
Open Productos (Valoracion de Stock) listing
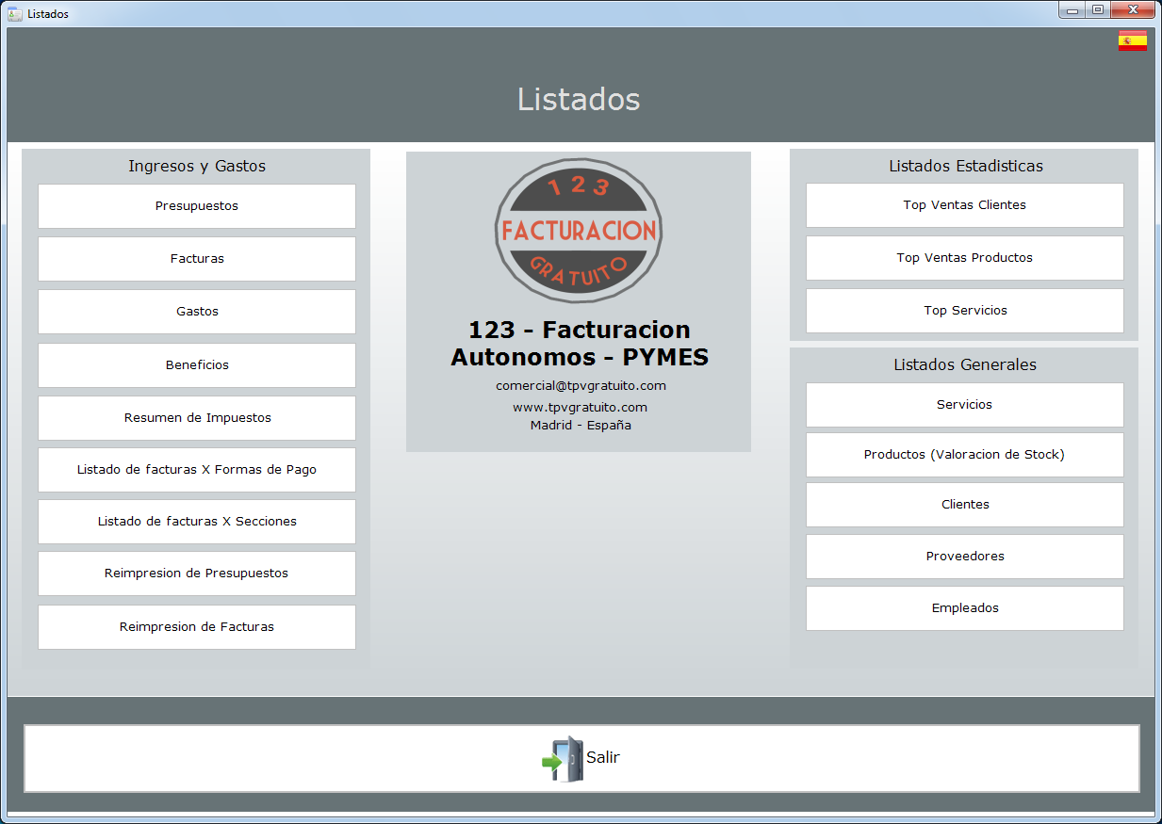click(964, 455)
